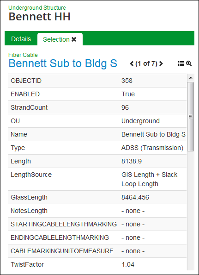Screen dimensions: 199x275
Task: Click the Bennett HH structure title
Action: (40, 17)
